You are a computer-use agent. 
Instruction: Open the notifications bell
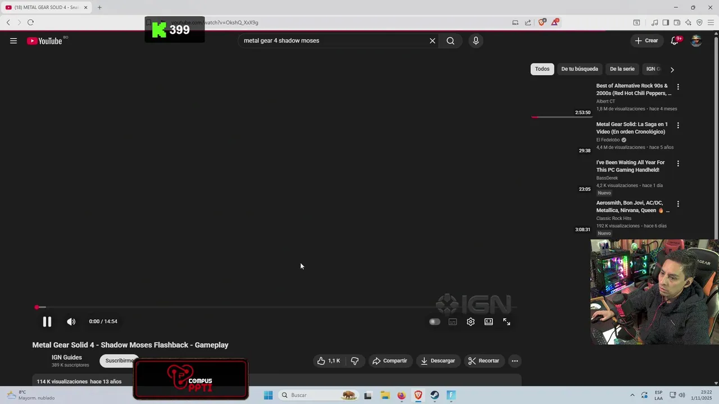pos(675,40)
